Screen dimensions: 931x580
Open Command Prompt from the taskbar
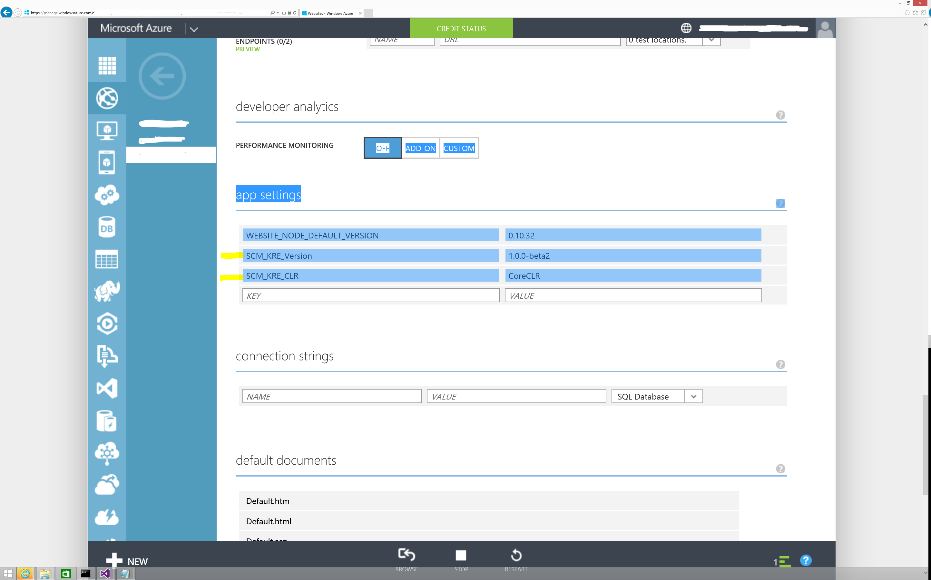[85, 574]
